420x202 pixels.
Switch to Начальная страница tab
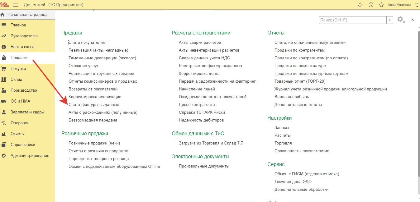(27, 14)
